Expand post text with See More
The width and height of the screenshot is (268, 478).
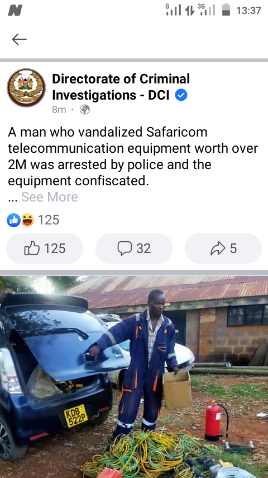pos(50,197)
